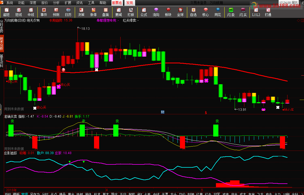The width and height of the screenshot is (304, 195).
Task: Select the 均价 indicator tab
Action: pyautogui.click(x=182, y=193)
